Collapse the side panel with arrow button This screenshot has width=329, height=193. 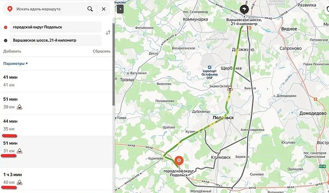pyautogui.click(x=120, y=9)
